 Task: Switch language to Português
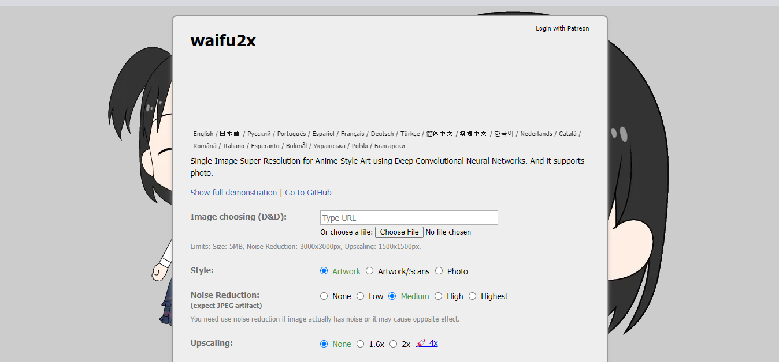(291, 134)
